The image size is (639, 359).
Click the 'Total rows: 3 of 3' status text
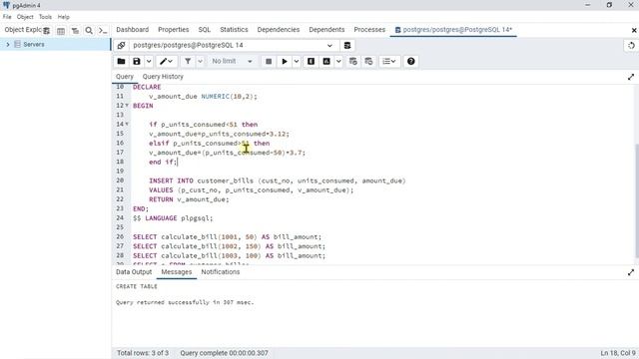tap(143, 353)
